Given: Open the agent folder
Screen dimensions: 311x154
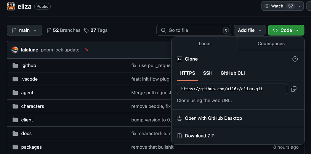Looking at the screenshot, I should point(27,93).
